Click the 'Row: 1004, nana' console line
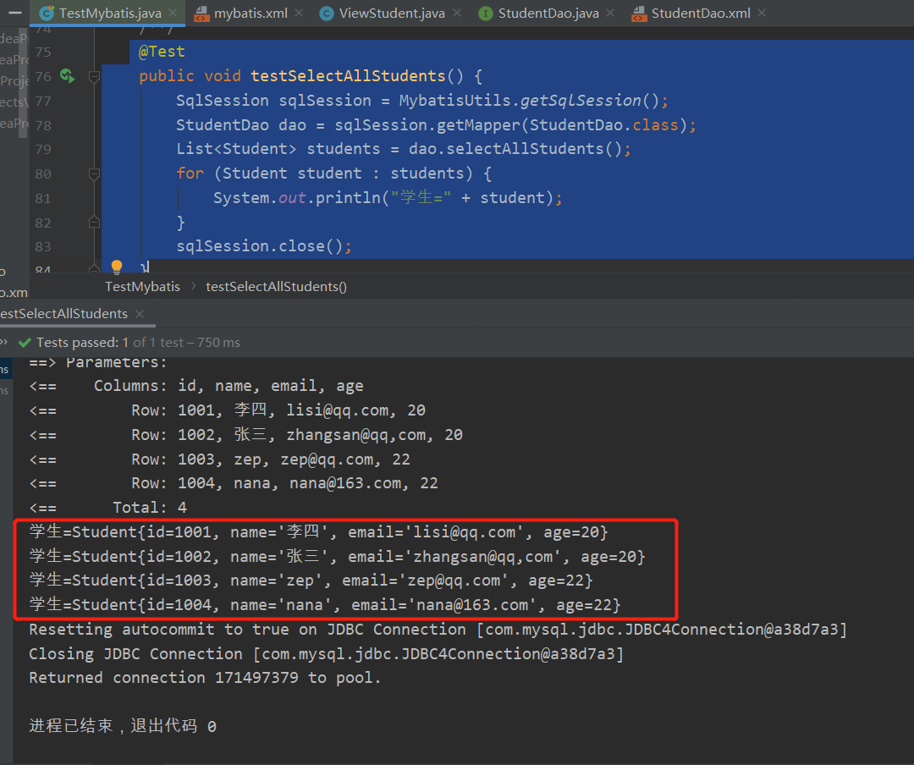This screenshot has width=914, height=765. point(234,483)
